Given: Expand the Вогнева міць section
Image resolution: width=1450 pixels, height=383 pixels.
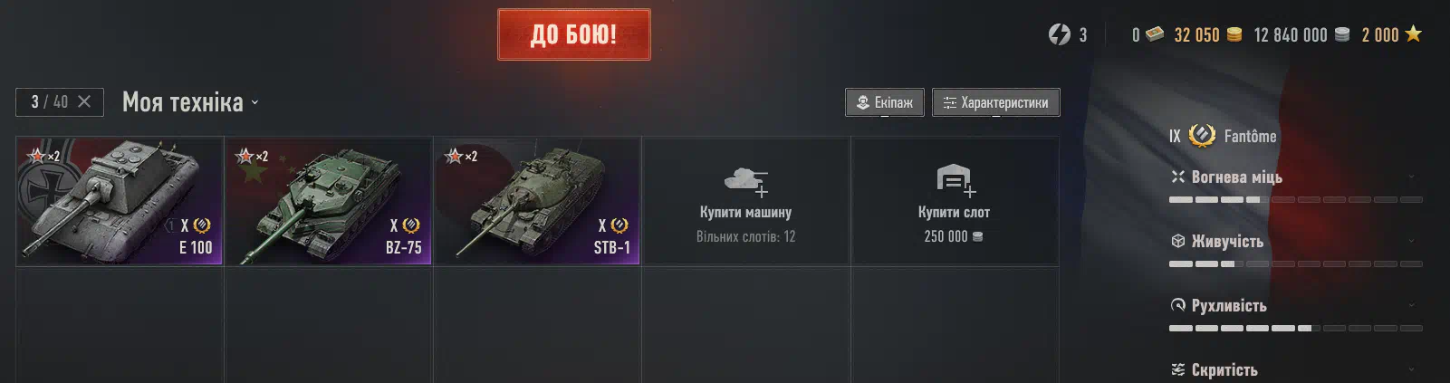Looking at the screenshot, I should [x=1411, y=177].
